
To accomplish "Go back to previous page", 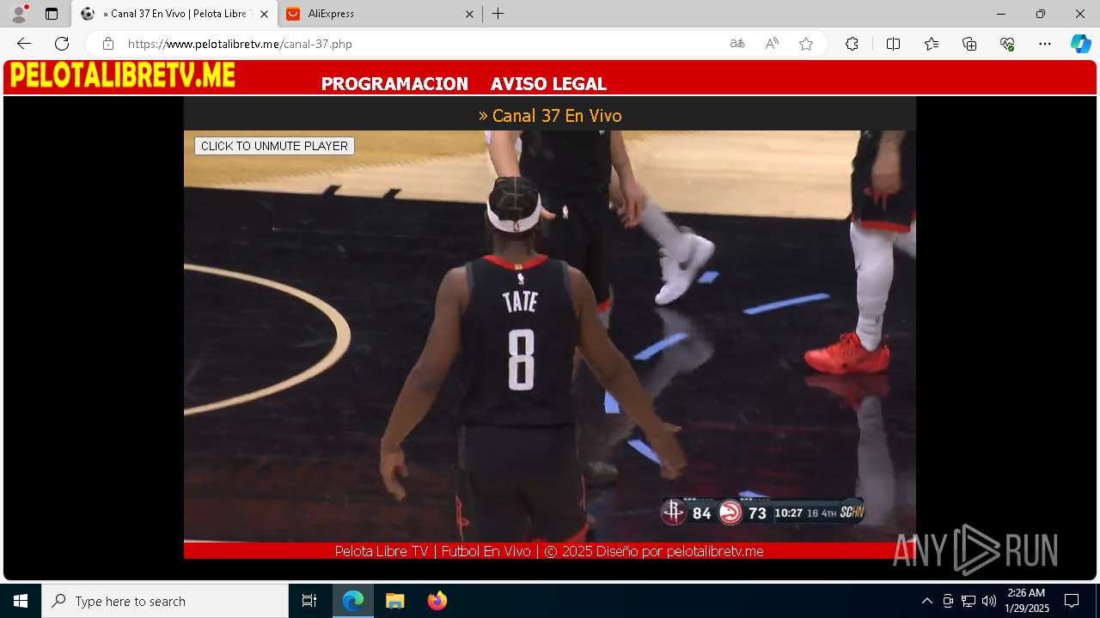I will pyautogui.click(x=24, y=44).
